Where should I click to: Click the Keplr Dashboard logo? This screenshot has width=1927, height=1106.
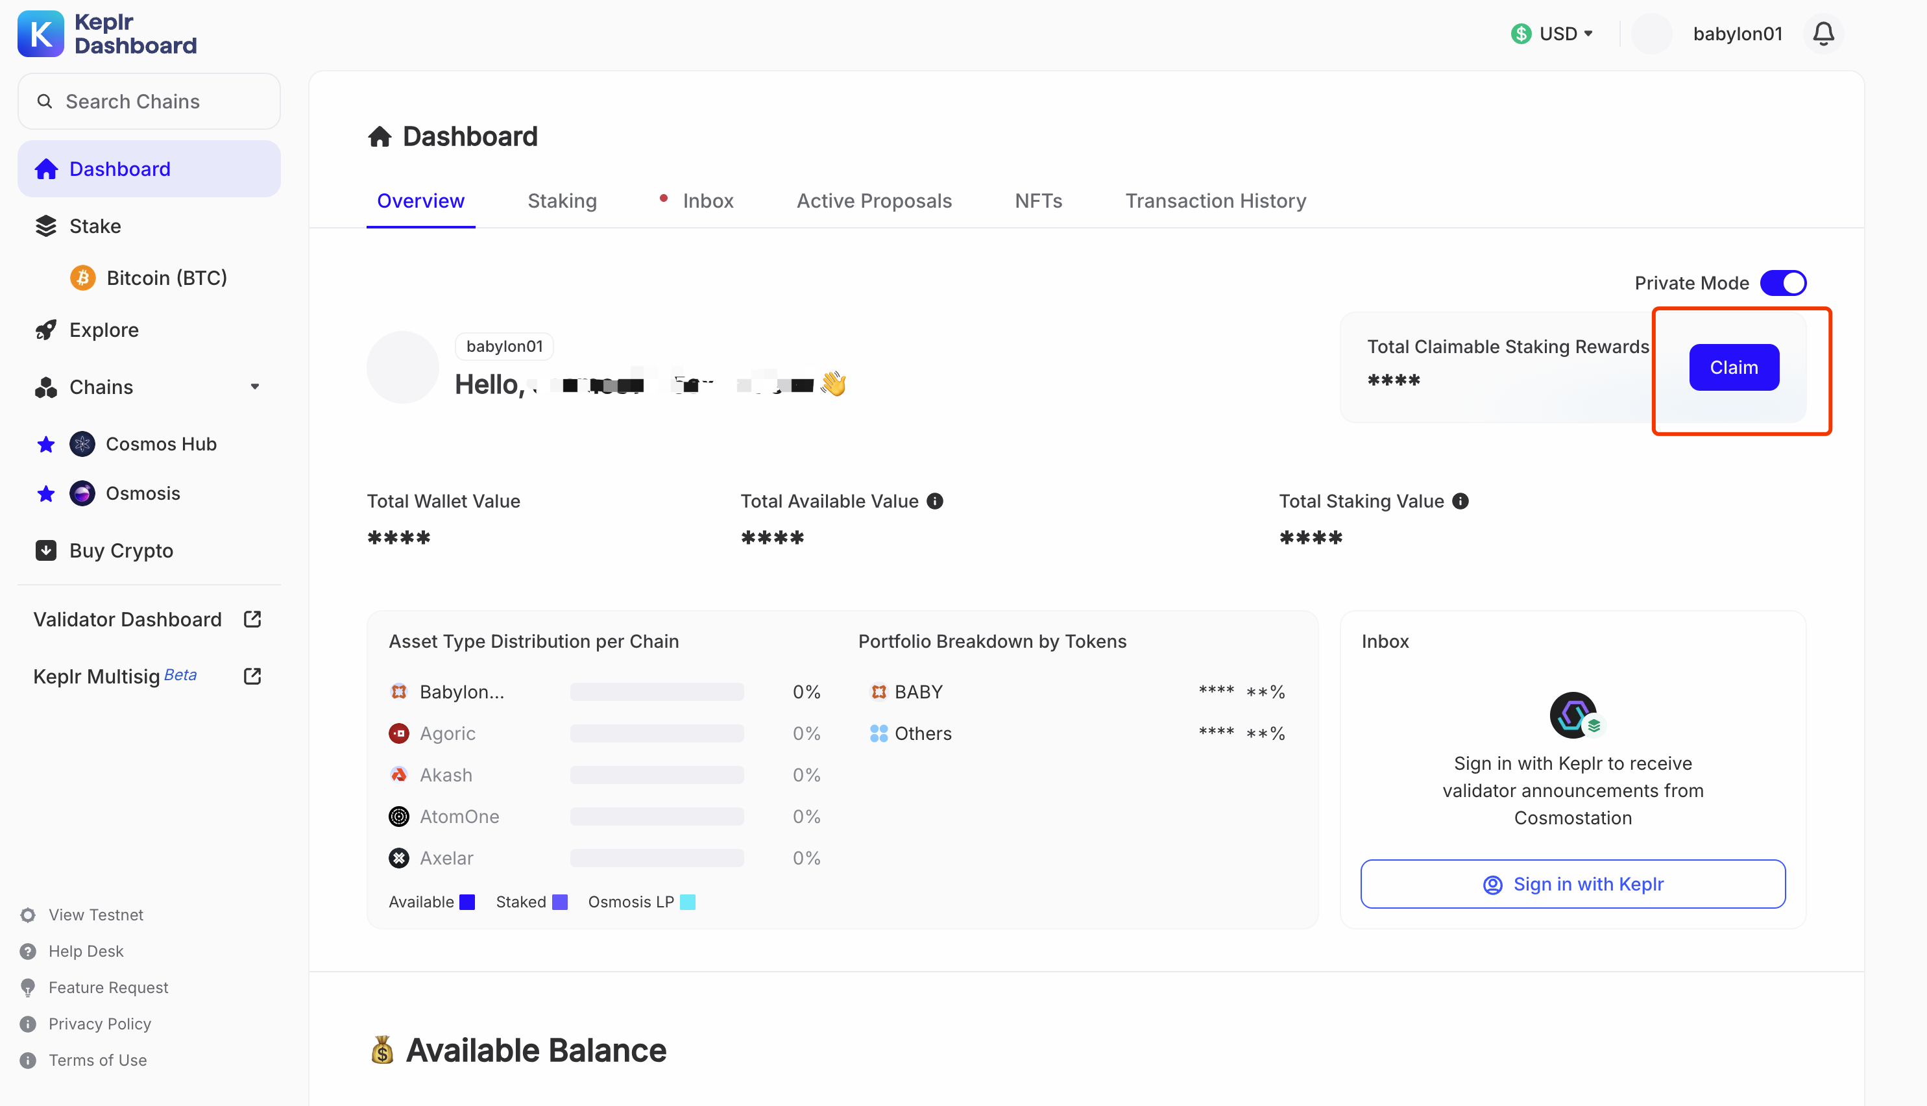(x=106, y=32)
